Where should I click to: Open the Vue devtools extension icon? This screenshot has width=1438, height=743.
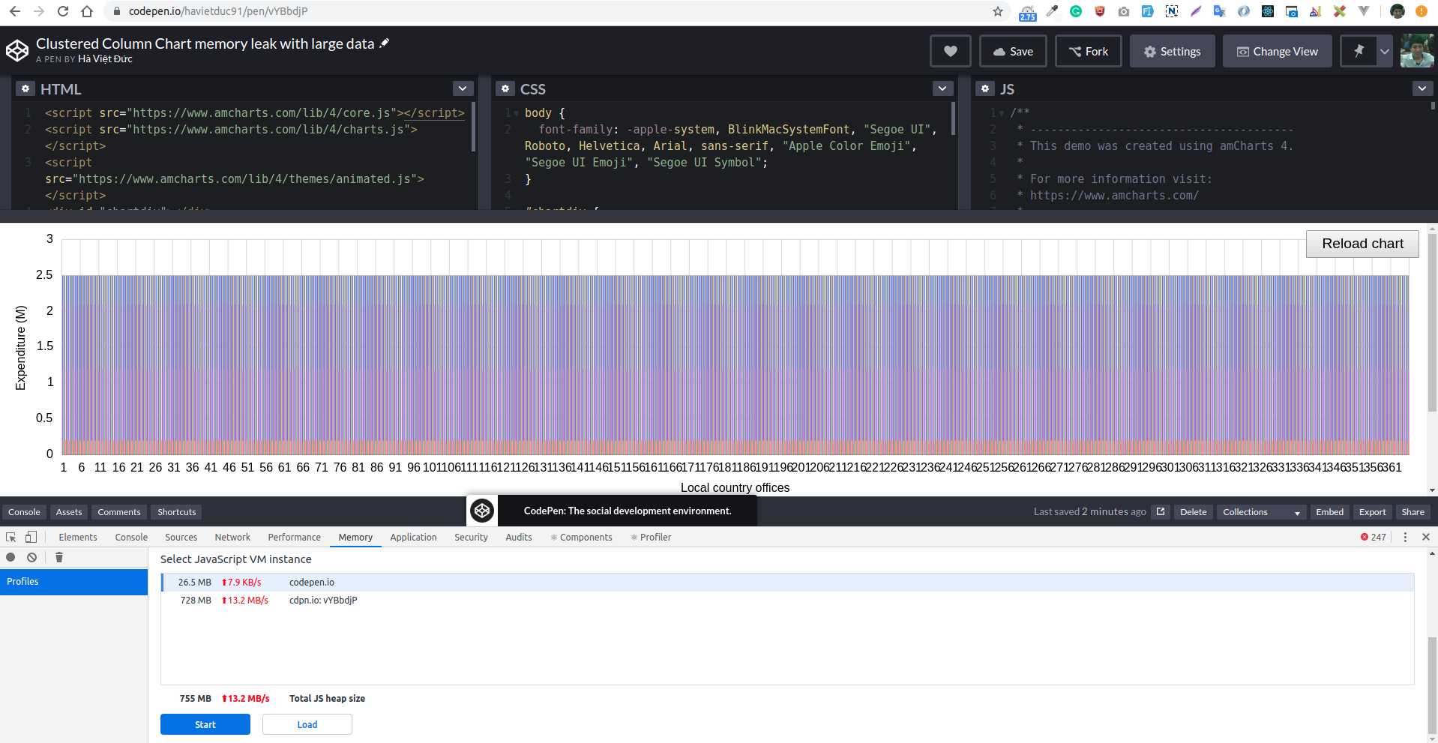tap(1364, 11)
